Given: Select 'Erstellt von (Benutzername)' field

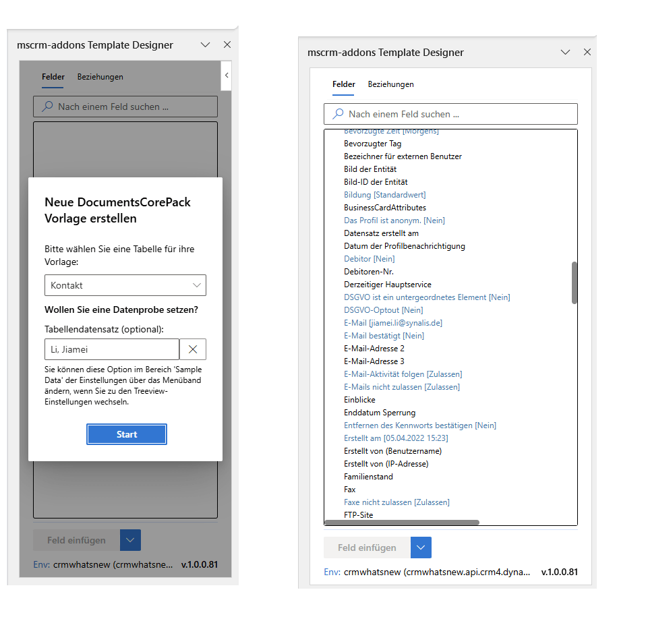Looking at the screenshot, I should [x=392, y=451].
